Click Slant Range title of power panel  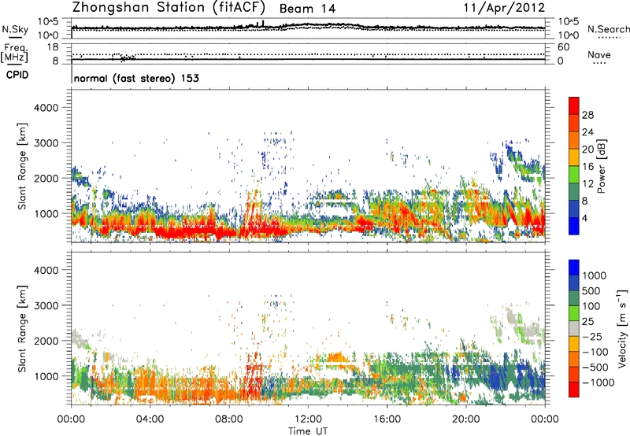pyautogui.click(x=22, y=166)
